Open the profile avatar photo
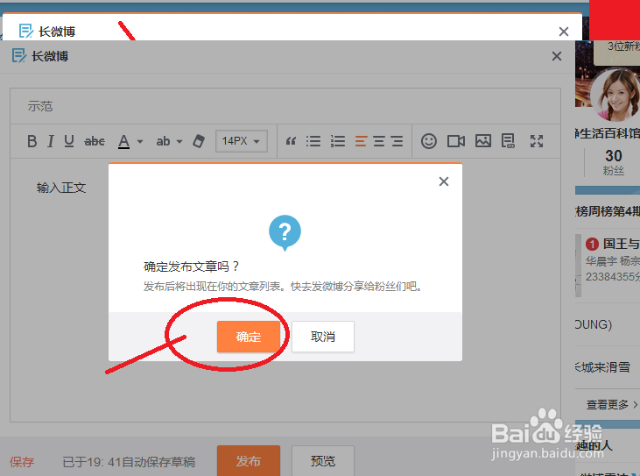 [x=615, y=95]
